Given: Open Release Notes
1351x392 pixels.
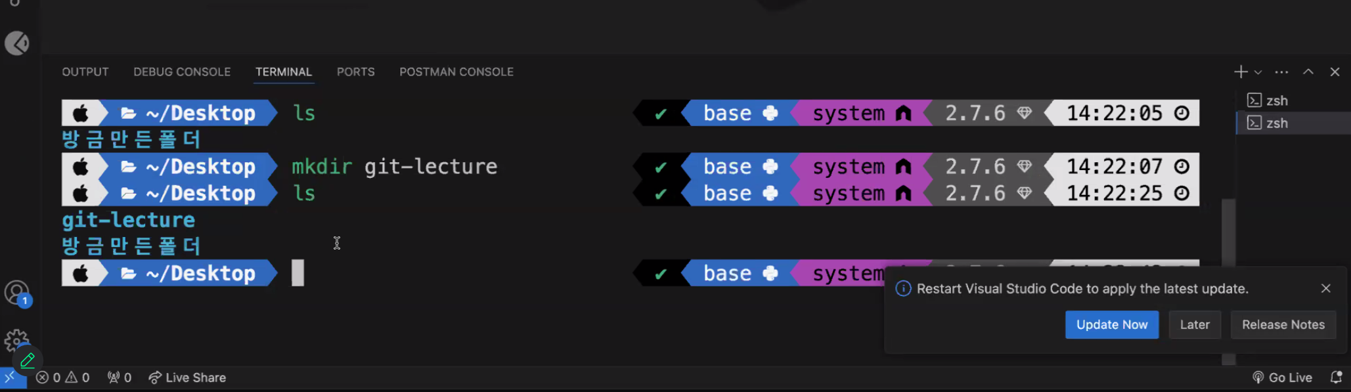Looking at the screenshot, I should point(1283,324).
